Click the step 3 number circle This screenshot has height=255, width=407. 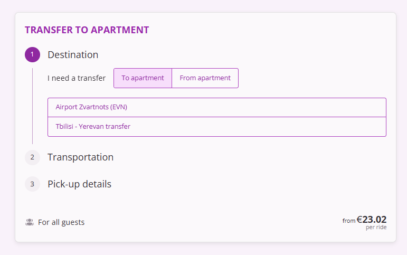click(x=32, y=184)
